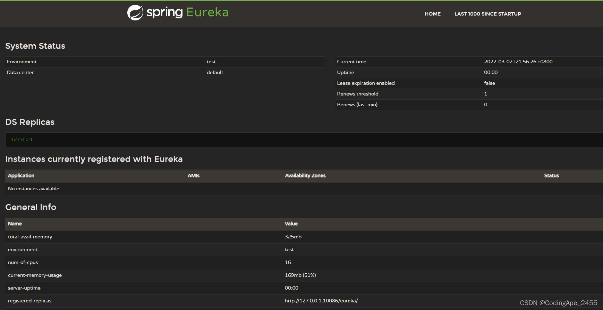Open the HOME nav item
603x310 pixels.
tap(433, 14)
